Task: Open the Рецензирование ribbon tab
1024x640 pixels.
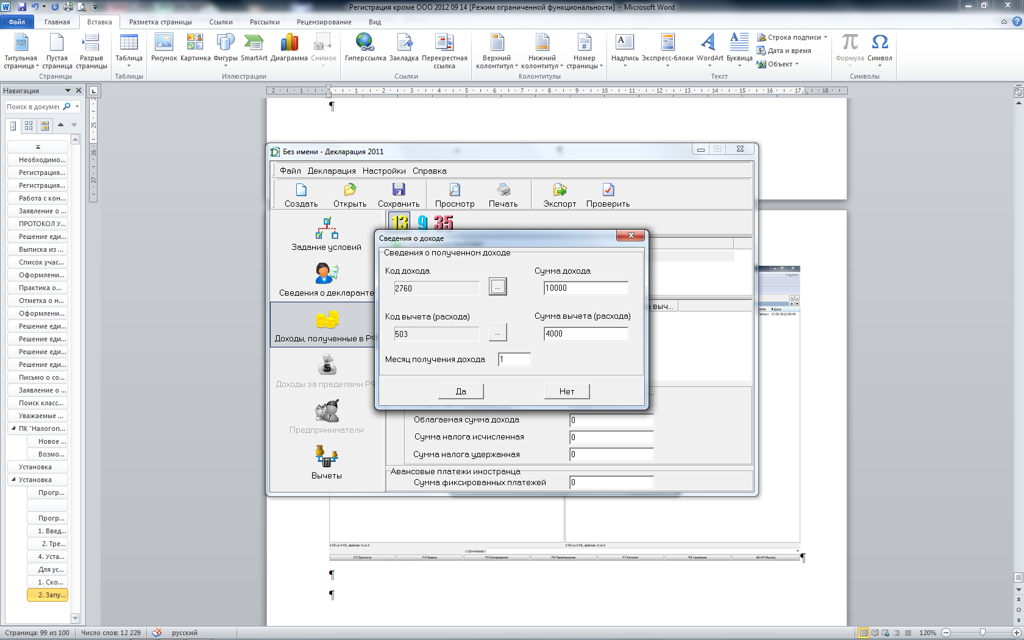Action: coord(324,22)
